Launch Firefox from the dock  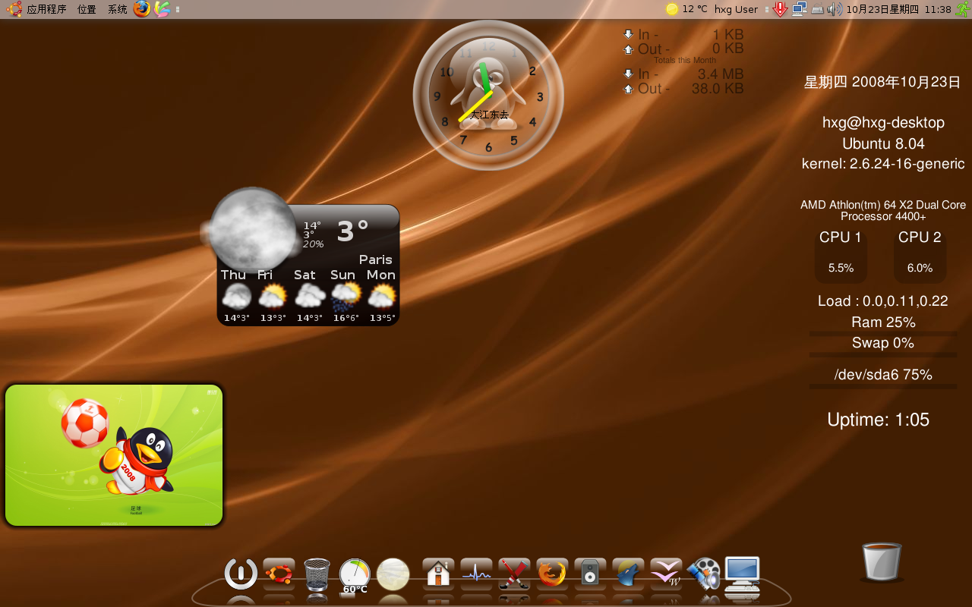pos(552,573)
